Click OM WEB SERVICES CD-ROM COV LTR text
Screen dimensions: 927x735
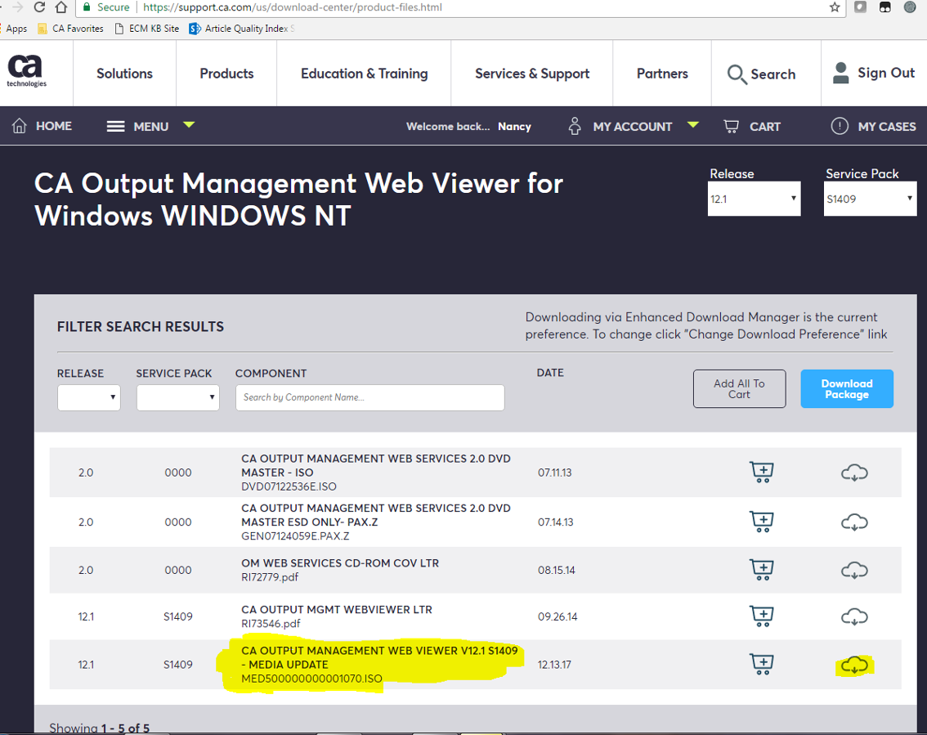(x=340, y=563)
